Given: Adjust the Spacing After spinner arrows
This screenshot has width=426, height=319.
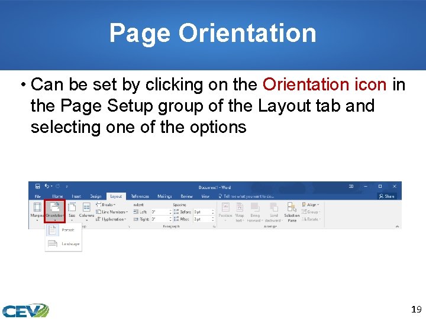Looking at the screenshot, I should 213,219.
